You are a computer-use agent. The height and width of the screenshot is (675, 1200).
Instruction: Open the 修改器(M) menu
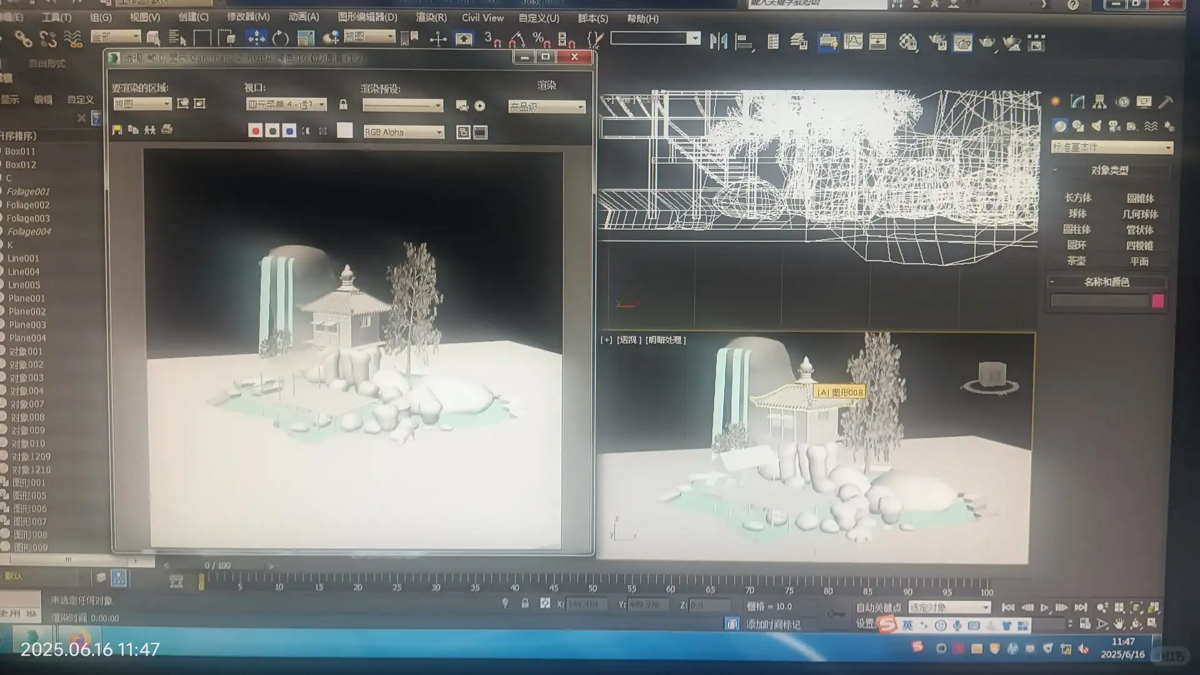[248, 17]
